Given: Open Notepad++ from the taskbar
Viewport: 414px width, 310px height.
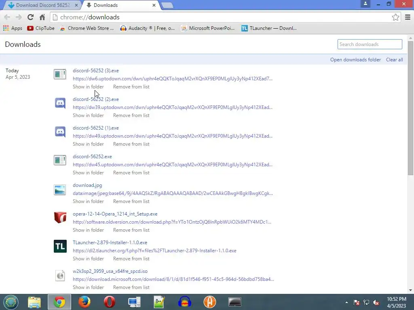Looking at the screenshot, I should click(159, 302).
